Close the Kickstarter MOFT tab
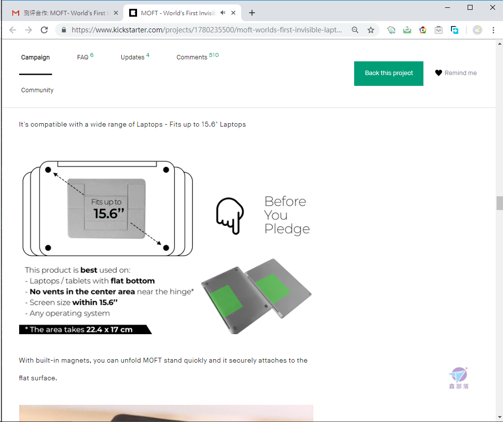 click(x=233, y=13)
